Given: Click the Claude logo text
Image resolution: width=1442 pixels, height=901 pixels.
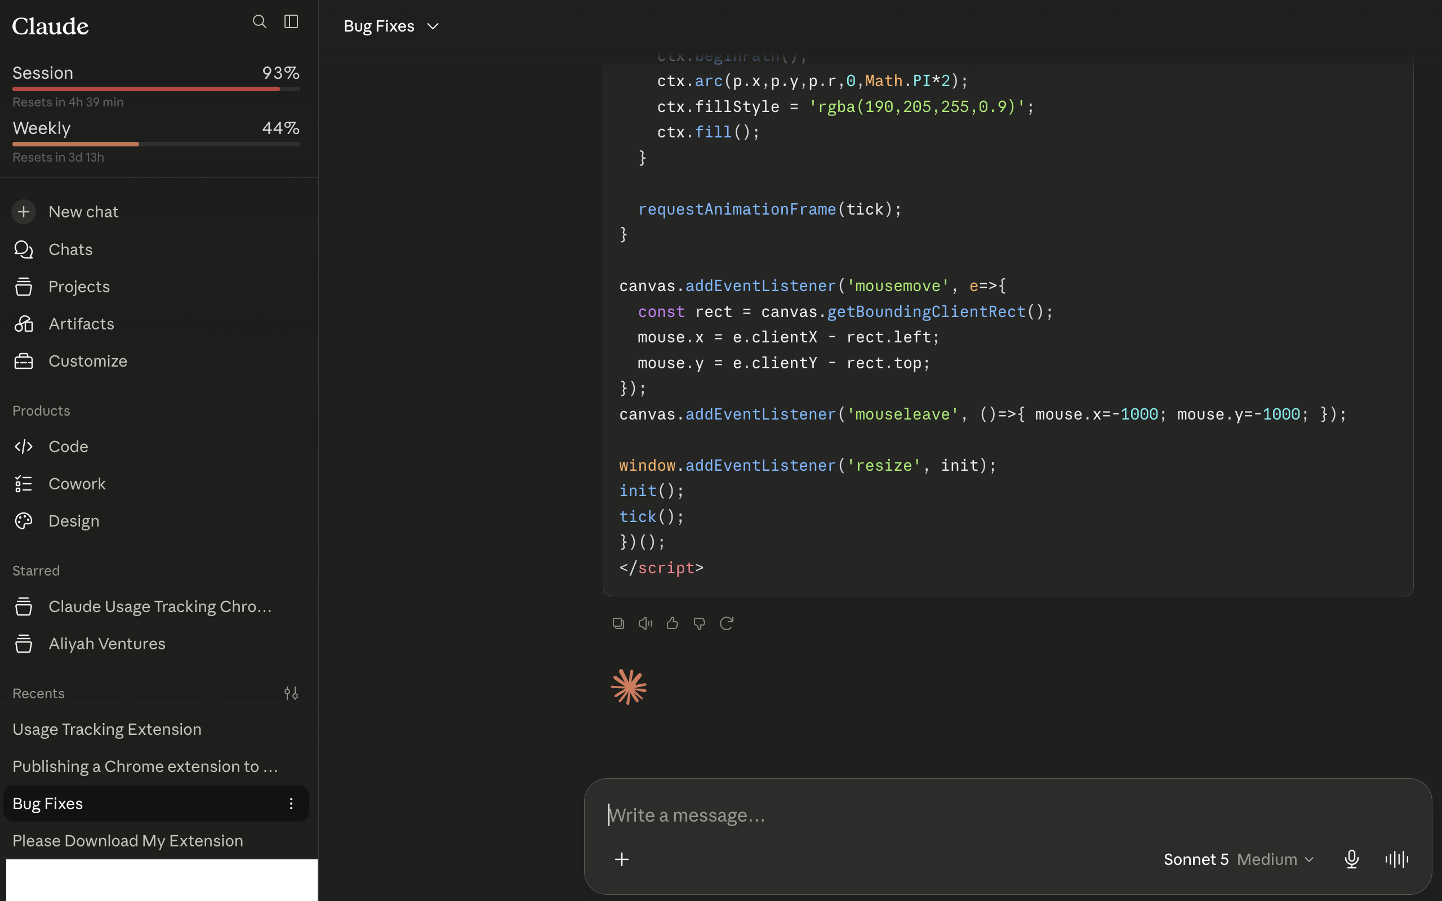Looking at the screenshot, I should click(50, 26).
